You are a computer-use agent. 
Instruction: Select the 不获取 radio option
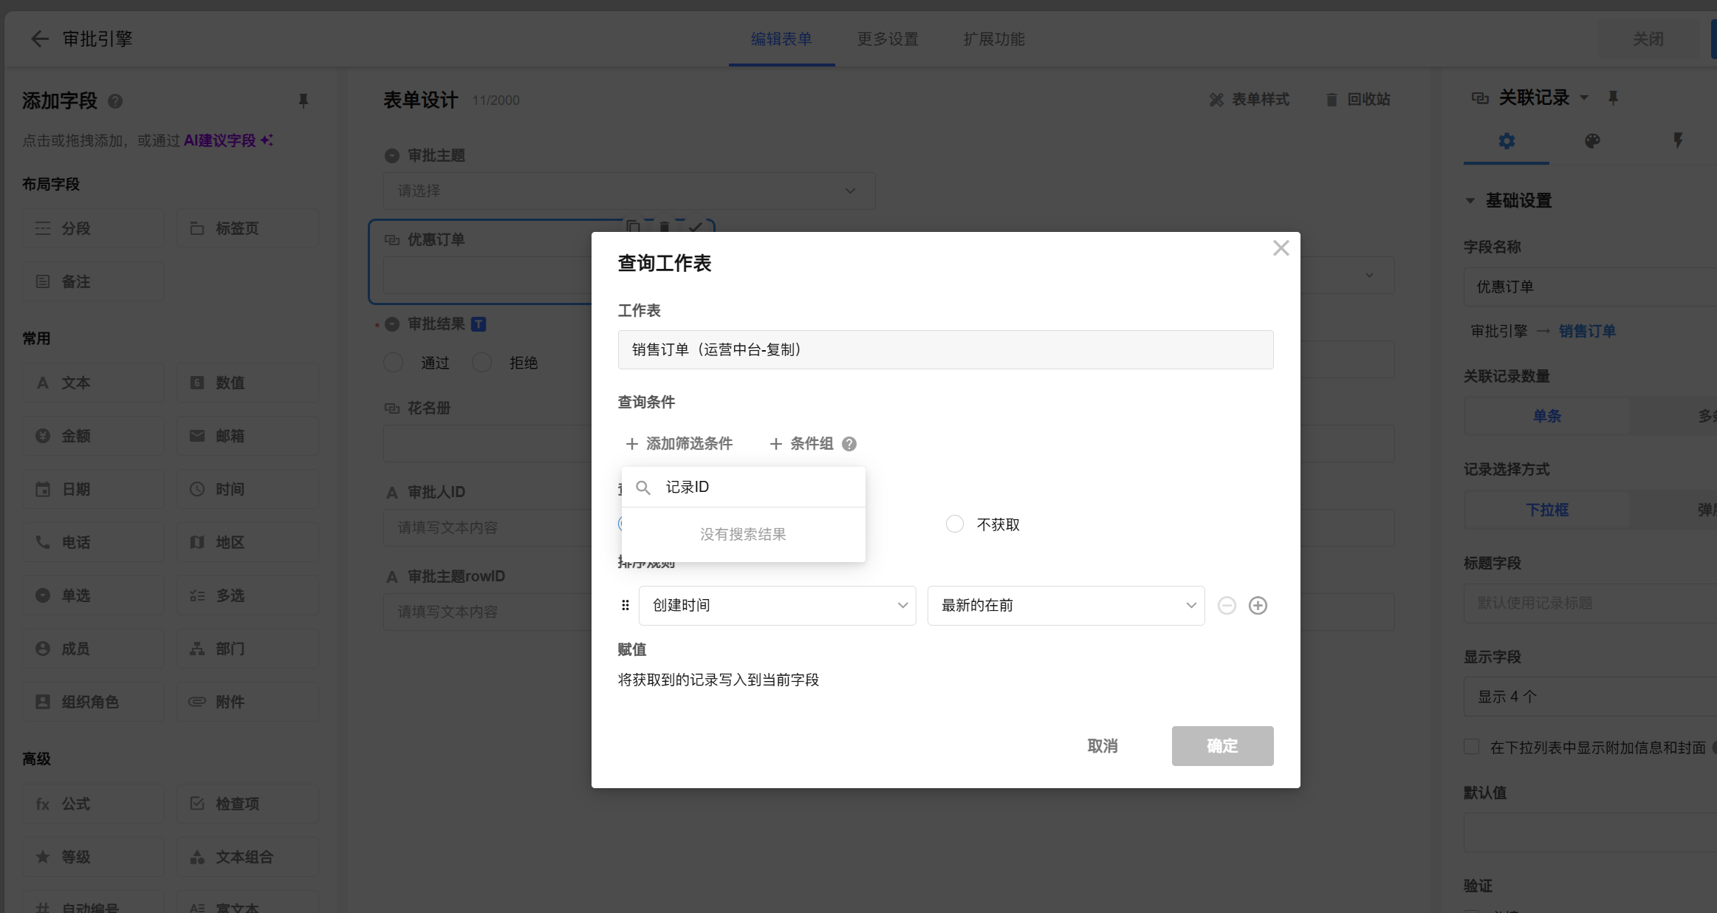pos(955,524)
